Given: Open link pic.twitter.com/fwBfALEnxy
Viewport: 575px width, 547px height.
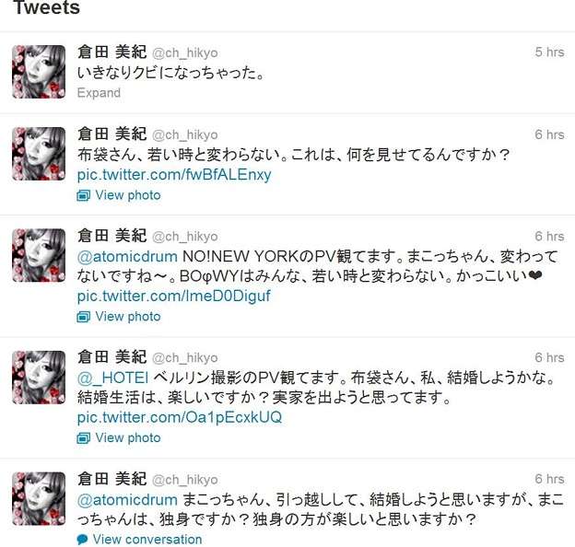Looking at the screenshot, I should coord(174,175).
